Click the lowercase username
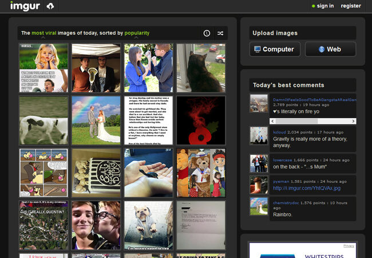 [282, 160]
